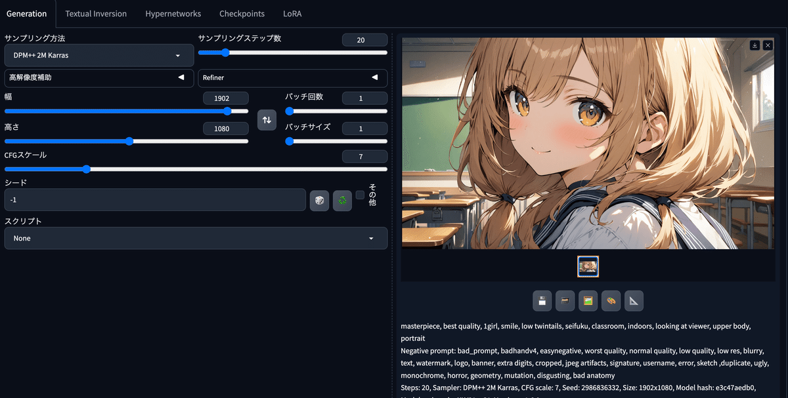Send image to inpaint with the palette icon
Viewport: 788px width, 398px height.
tap(611, 300)
